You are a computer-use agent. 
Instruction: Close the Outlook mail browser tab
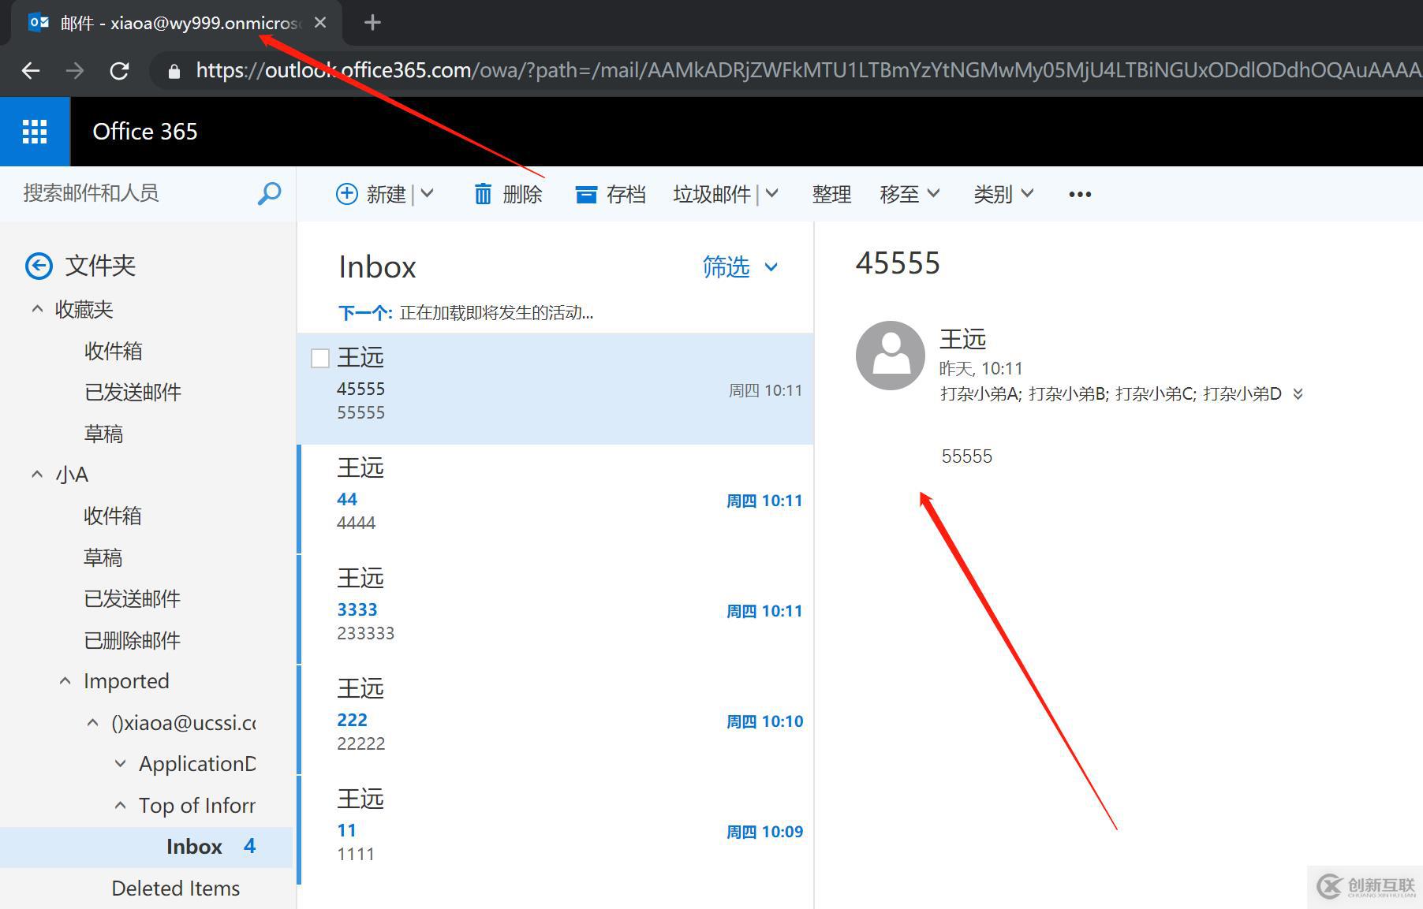(320, 23)
